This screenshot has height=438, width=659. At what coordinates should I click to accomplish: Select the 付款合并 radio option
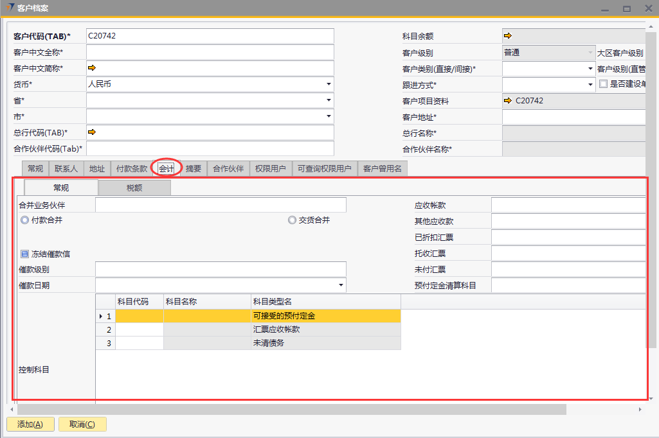(x=25, y=220)
